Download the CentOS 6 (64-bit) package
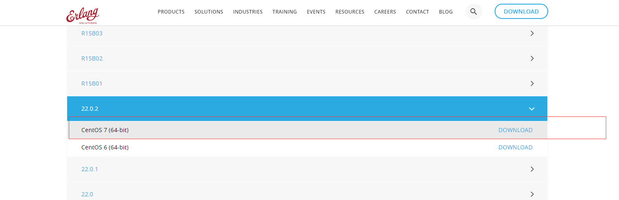This screenshot has width=619, height=200. [x=515, y=147]
